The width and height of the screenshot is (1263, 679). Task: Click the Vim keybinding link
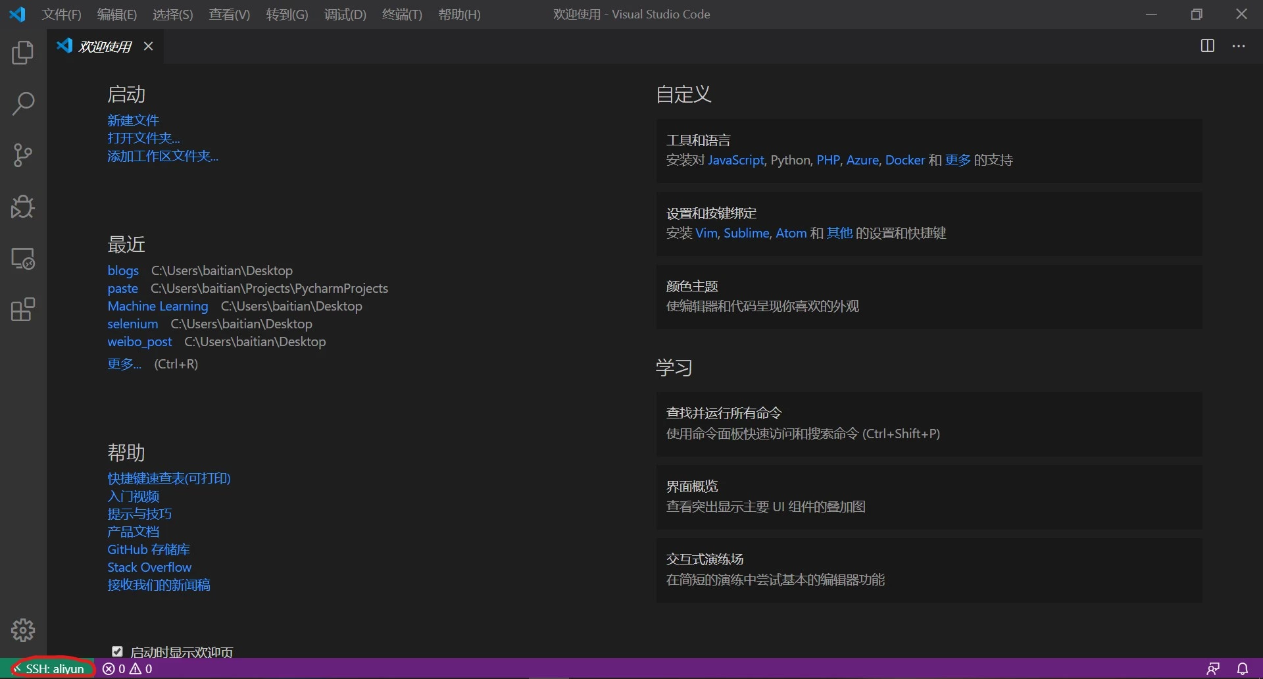(706, 233)
